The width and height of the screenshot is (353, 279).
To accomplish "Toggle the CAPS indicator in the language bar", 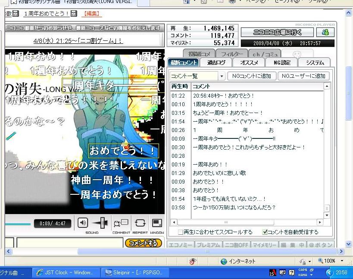I will pos(303,270).
